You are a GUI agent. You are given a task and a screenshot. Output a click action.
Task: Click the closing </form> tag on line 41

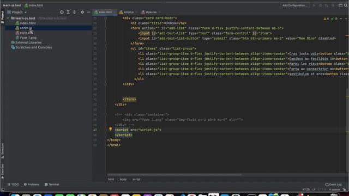(129, 99)
